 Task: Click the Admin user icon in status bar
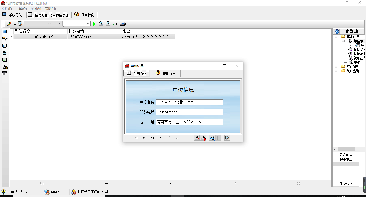coord(47,192)
